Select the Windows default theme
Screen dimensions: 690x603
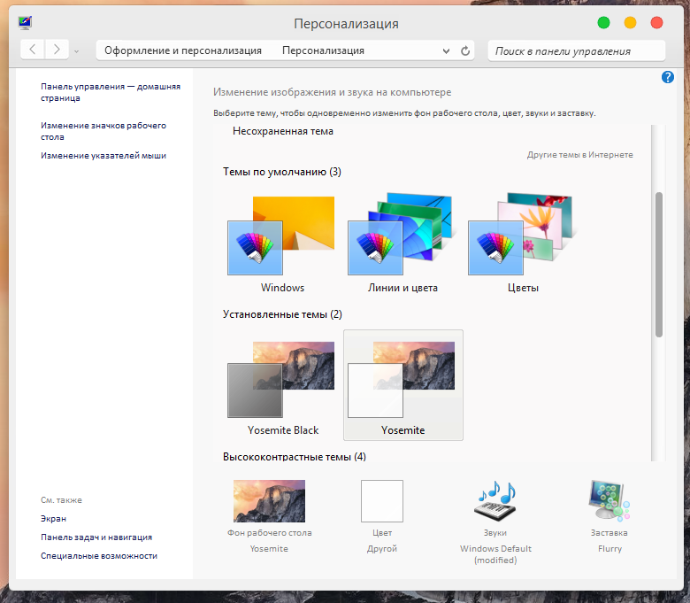pyautogui.click(x=282, y=243)
